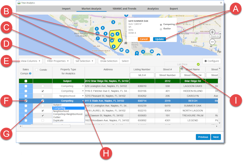Zoom out on the map with minus button
Viewport: 243px width, 161px height.
[x=212, y=42]
